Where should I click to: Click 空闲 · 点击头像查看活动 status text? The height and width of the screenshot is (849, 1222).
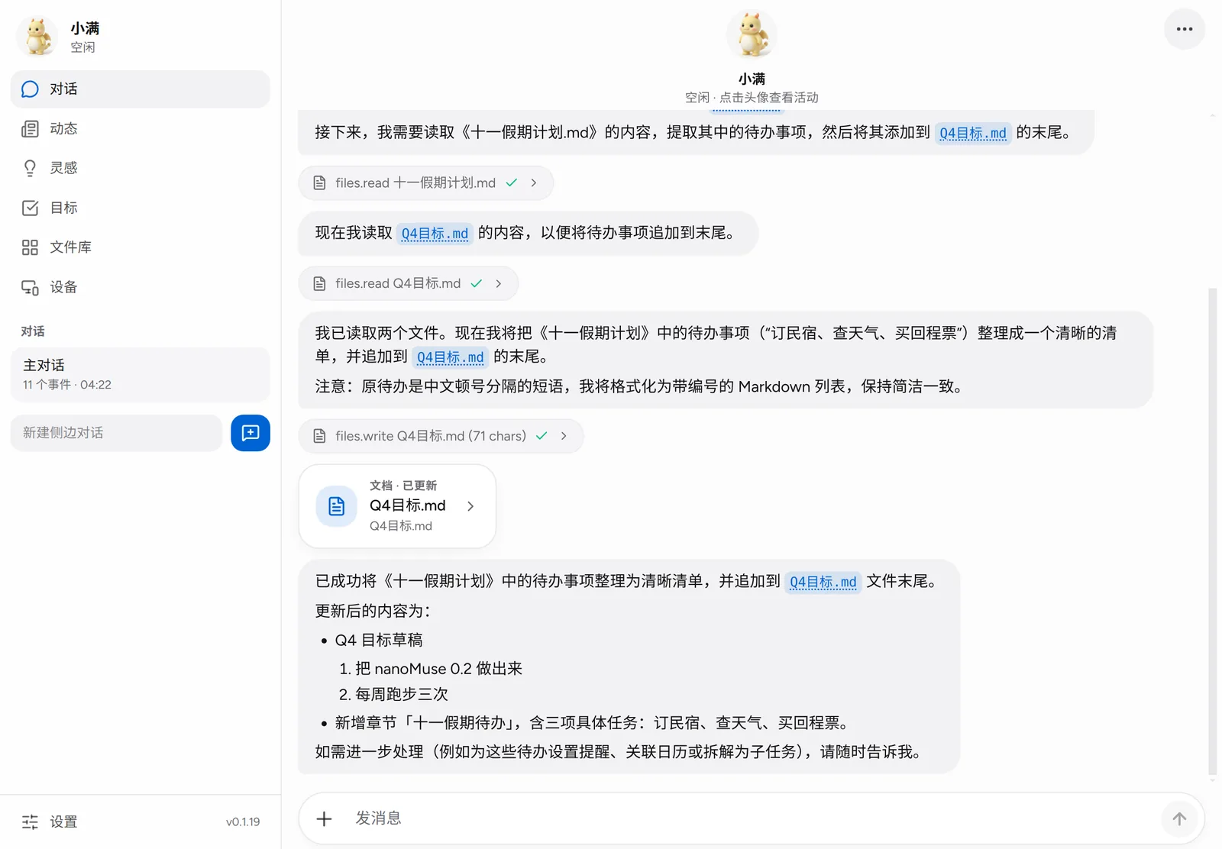point(752,98)
